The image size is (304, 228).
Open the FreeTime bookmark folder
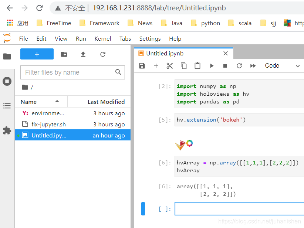pos(54,23)
